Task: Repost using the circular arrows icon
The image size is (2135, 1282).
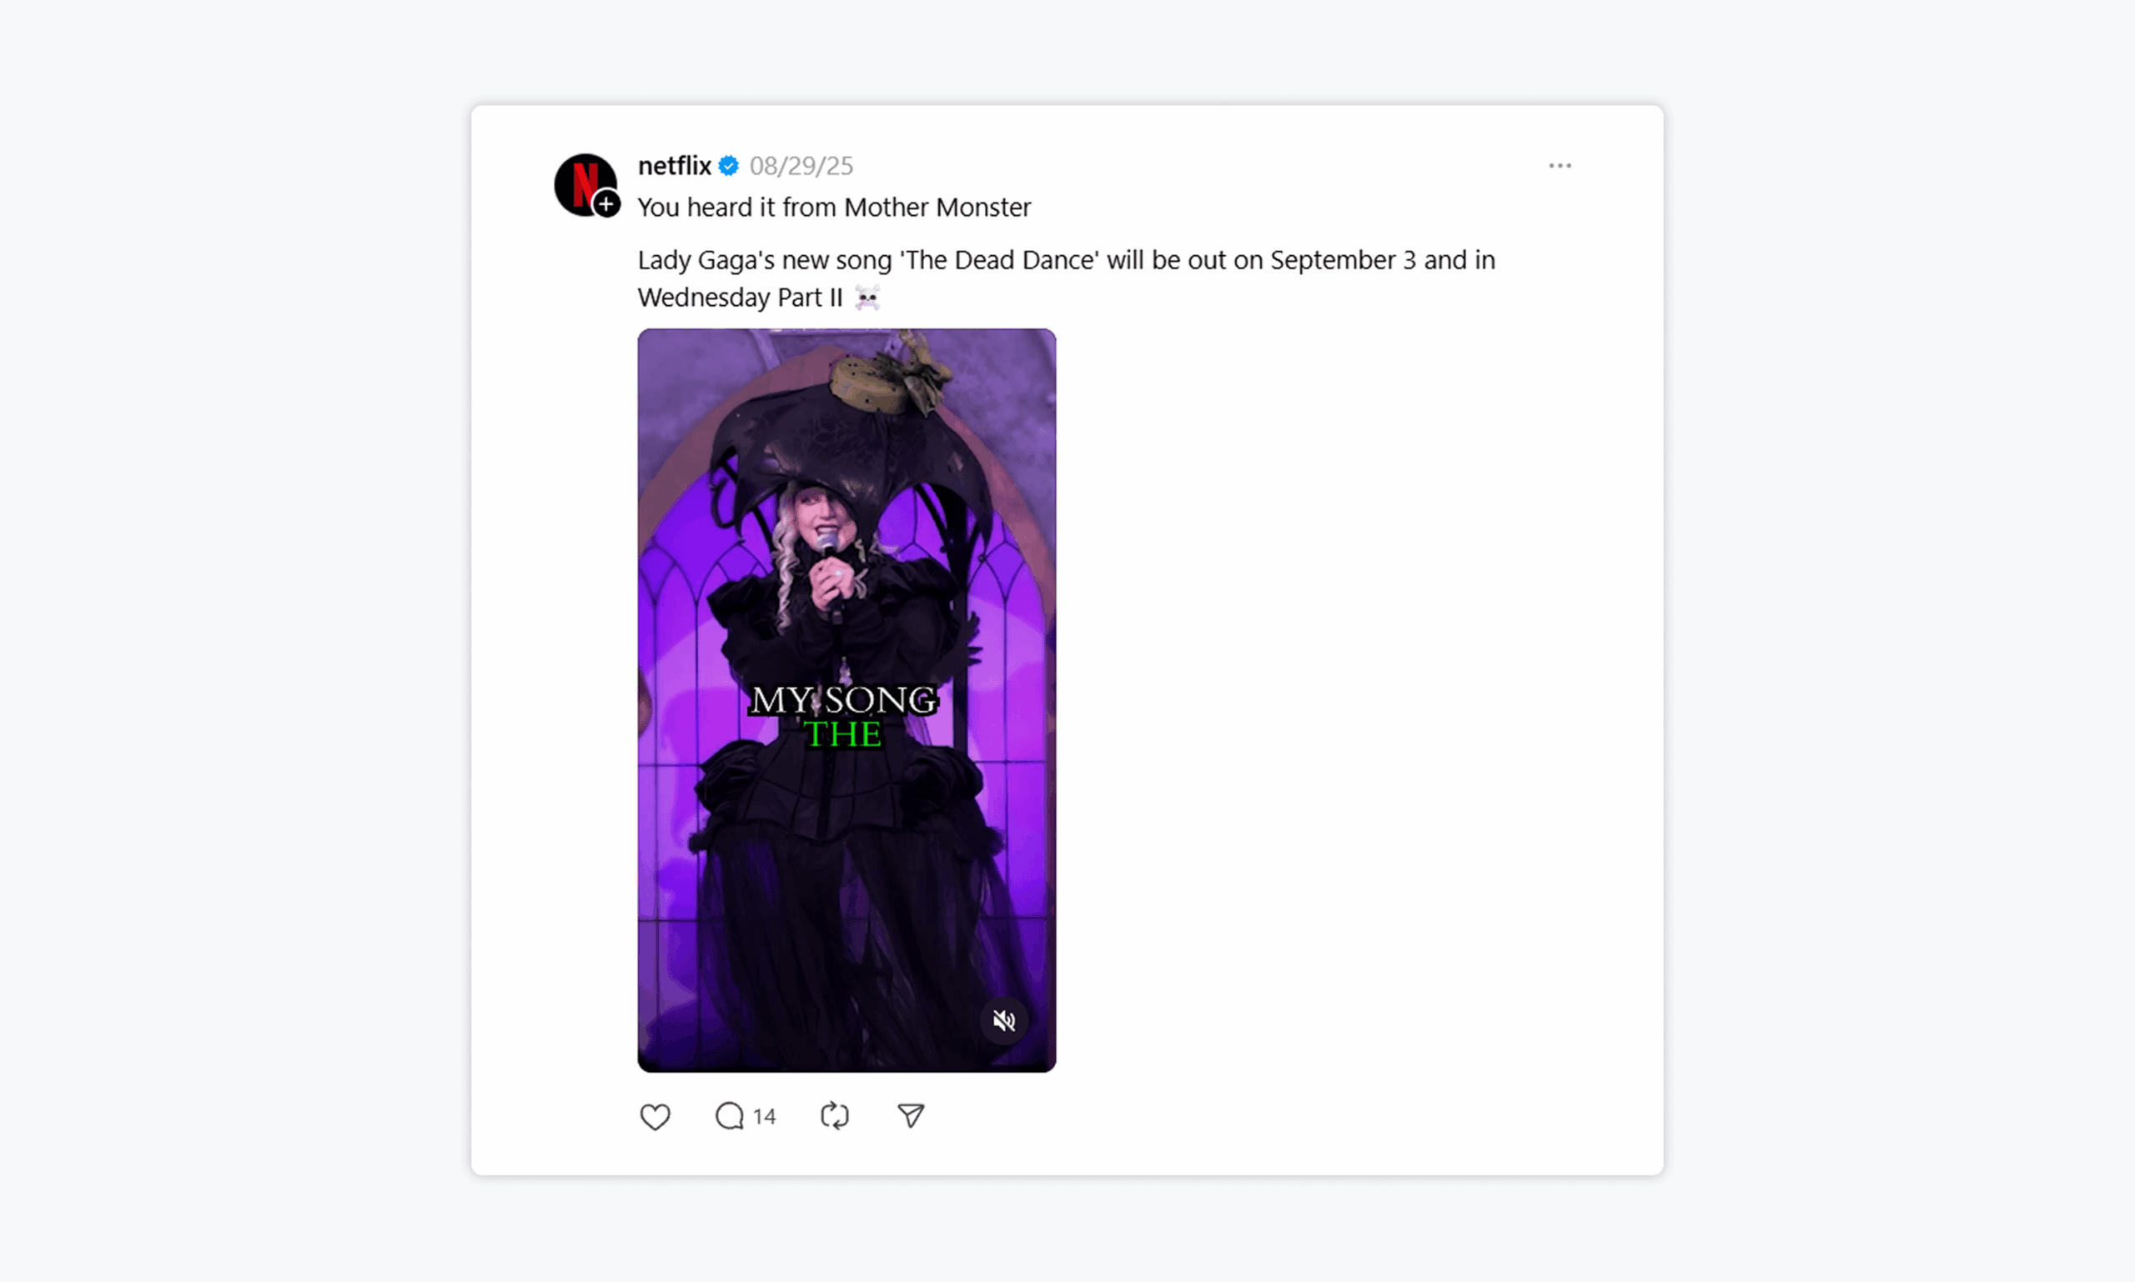Action: pos(834,1115)
